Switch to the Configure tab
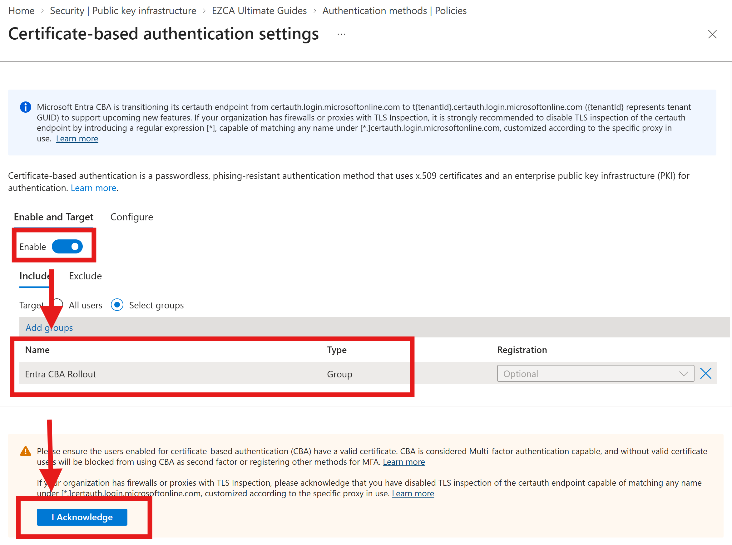 pyautogui.click(x=132, y=217)
